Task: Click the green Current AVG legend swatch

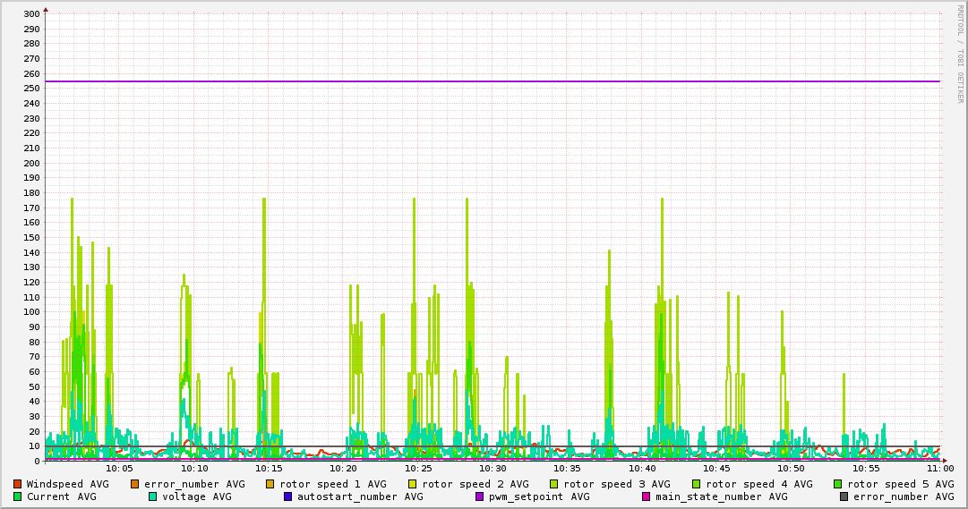Action: tap(17, 496)
